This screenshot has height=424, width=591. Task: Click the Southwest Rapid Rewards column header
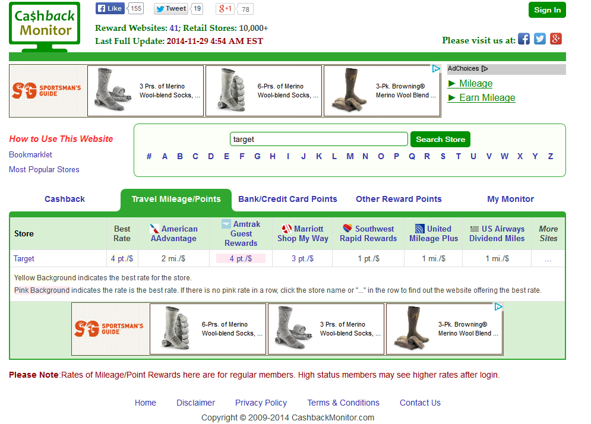pyautogui.click(x=368, y=233)
